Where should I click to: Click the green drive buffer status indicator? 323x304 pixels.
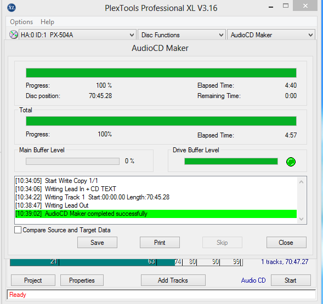point(291,162)
